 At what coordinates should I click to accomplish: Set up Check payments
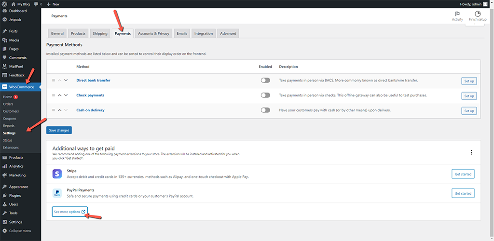click(469, 96)
